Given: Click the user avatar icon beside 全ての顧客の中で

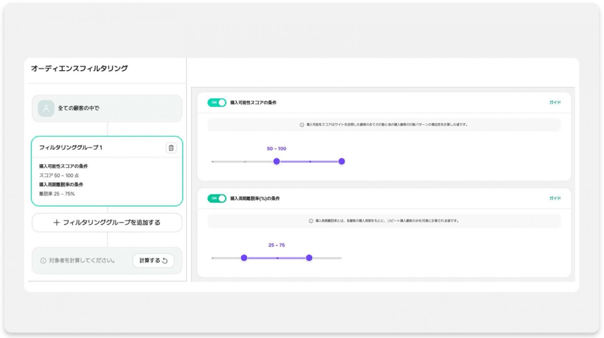Looking at the screenshot, I should tap(46, 108).
